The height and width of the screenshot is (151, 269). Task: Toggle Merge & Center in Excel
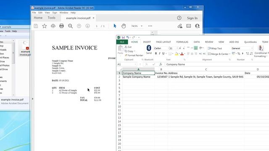218,54
